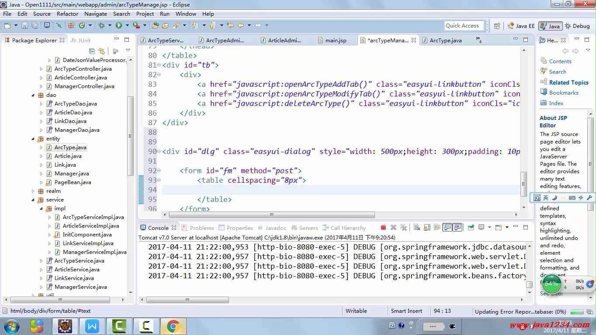596x335 pixels.
Task: Collapse the div fold at line 90
Action: [x=159, y=151]
